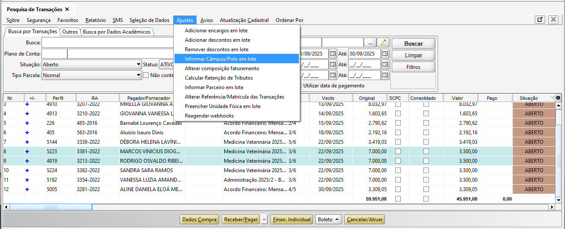Click the first Plano de Conta code field
Viewport: 565px width, 229px height.
[x=54, y=54]
